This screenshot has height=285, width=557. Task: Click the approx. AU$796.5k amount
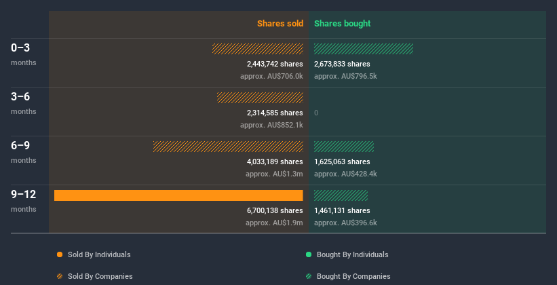pos(345,76)
